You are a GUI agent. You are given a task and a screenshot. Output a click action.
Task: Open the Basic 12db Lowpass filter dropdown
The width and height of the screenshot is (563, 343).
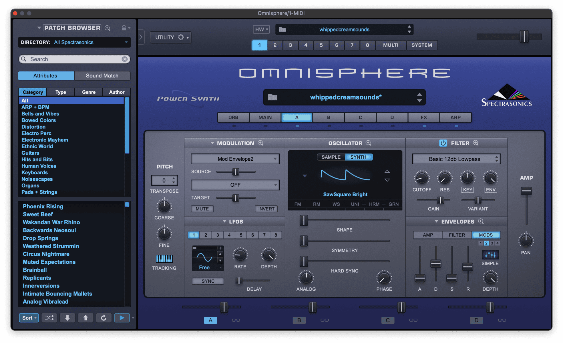pos(456,159)
